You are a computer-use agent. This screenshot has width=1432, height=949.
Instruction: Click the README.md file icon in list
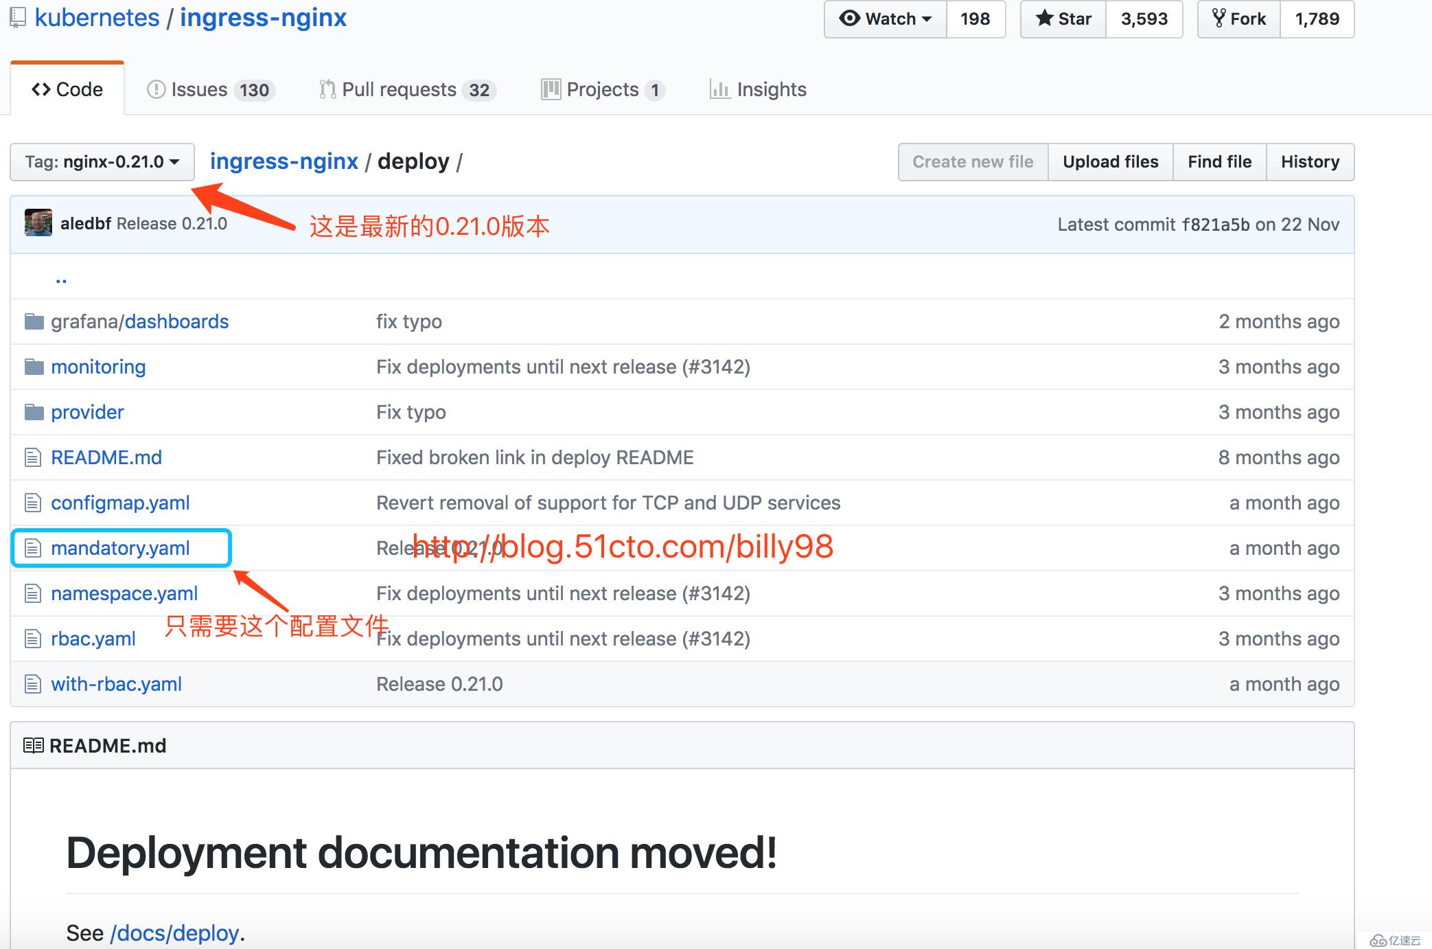click(x=32, y=457)
